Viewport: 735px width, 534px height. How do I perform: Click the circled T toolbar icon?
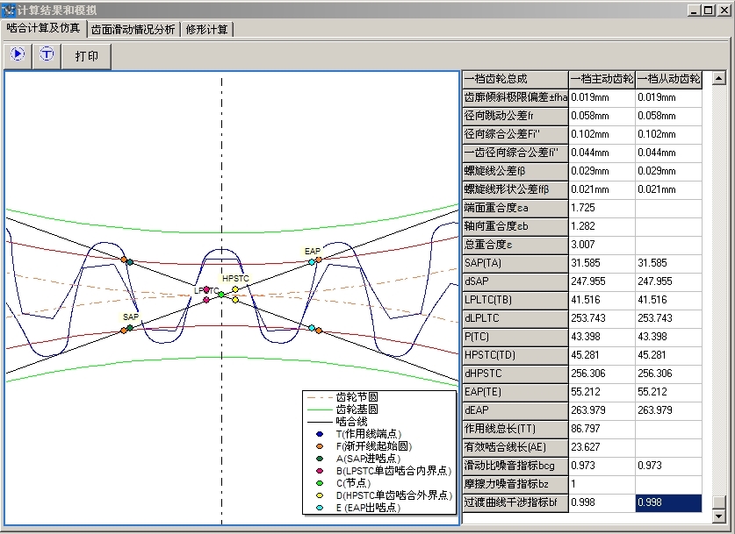click(47, 56)
